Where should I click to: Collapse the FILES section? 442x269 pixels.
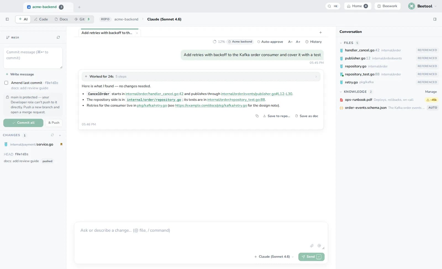point(349,43)
